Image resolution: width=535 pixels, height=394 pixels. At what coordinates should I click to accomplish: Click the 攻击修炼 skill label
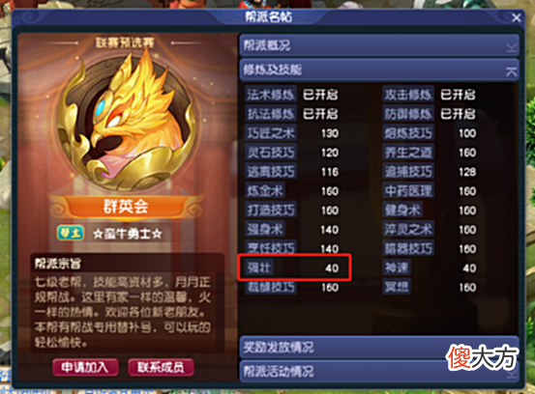[x=408, y=95]
